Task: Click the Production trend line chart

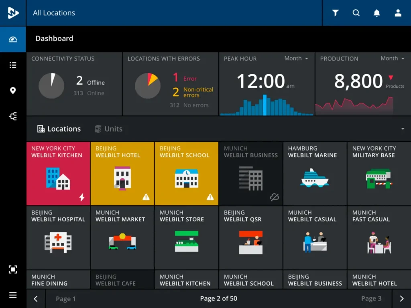Action: click(x=354, y=105)
